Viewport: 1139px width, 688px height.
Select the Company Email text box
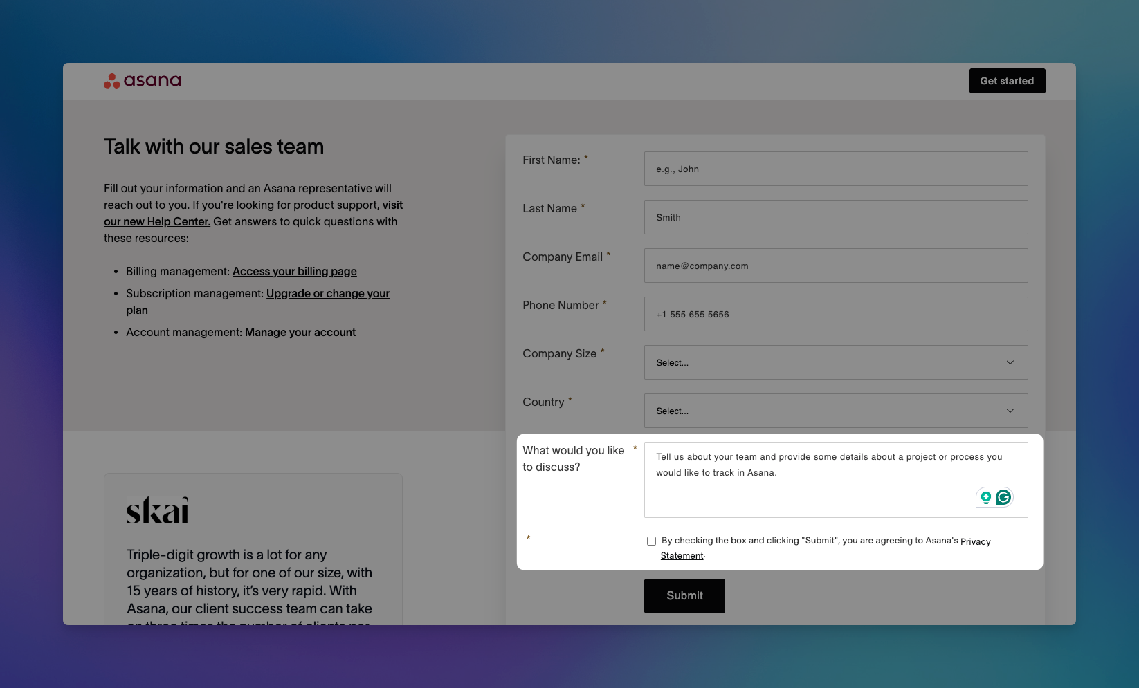tap(835, 266)
